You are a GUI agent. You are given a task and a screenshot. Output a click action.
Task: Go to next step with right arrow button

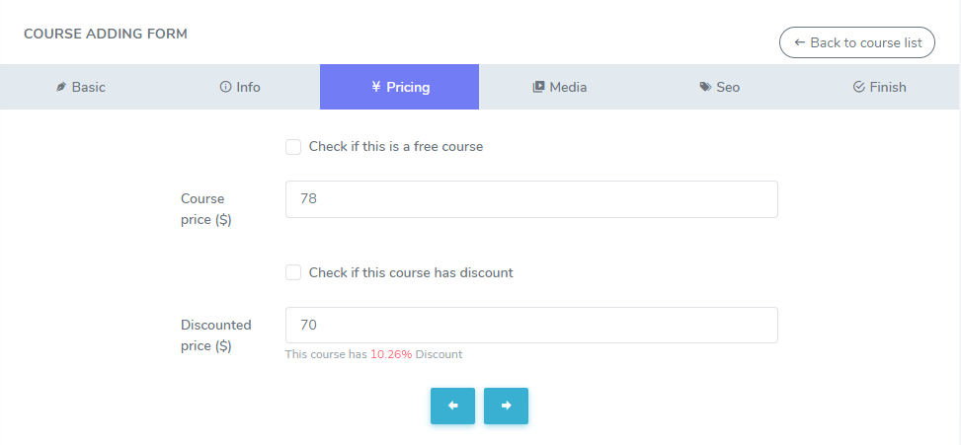point(506,406)
